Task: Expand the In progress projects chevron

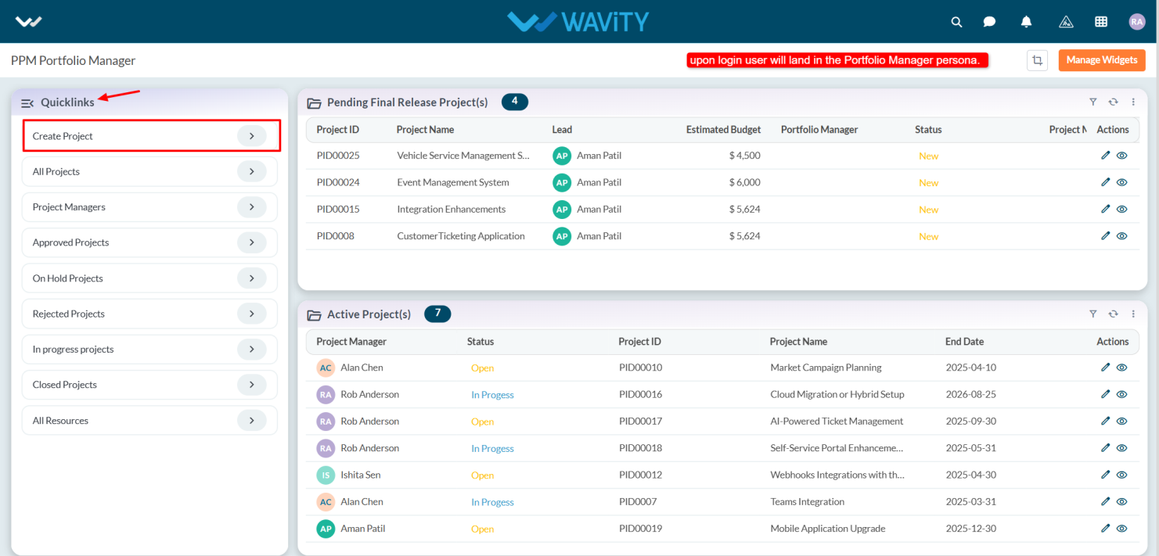Action: coord(251,350)
